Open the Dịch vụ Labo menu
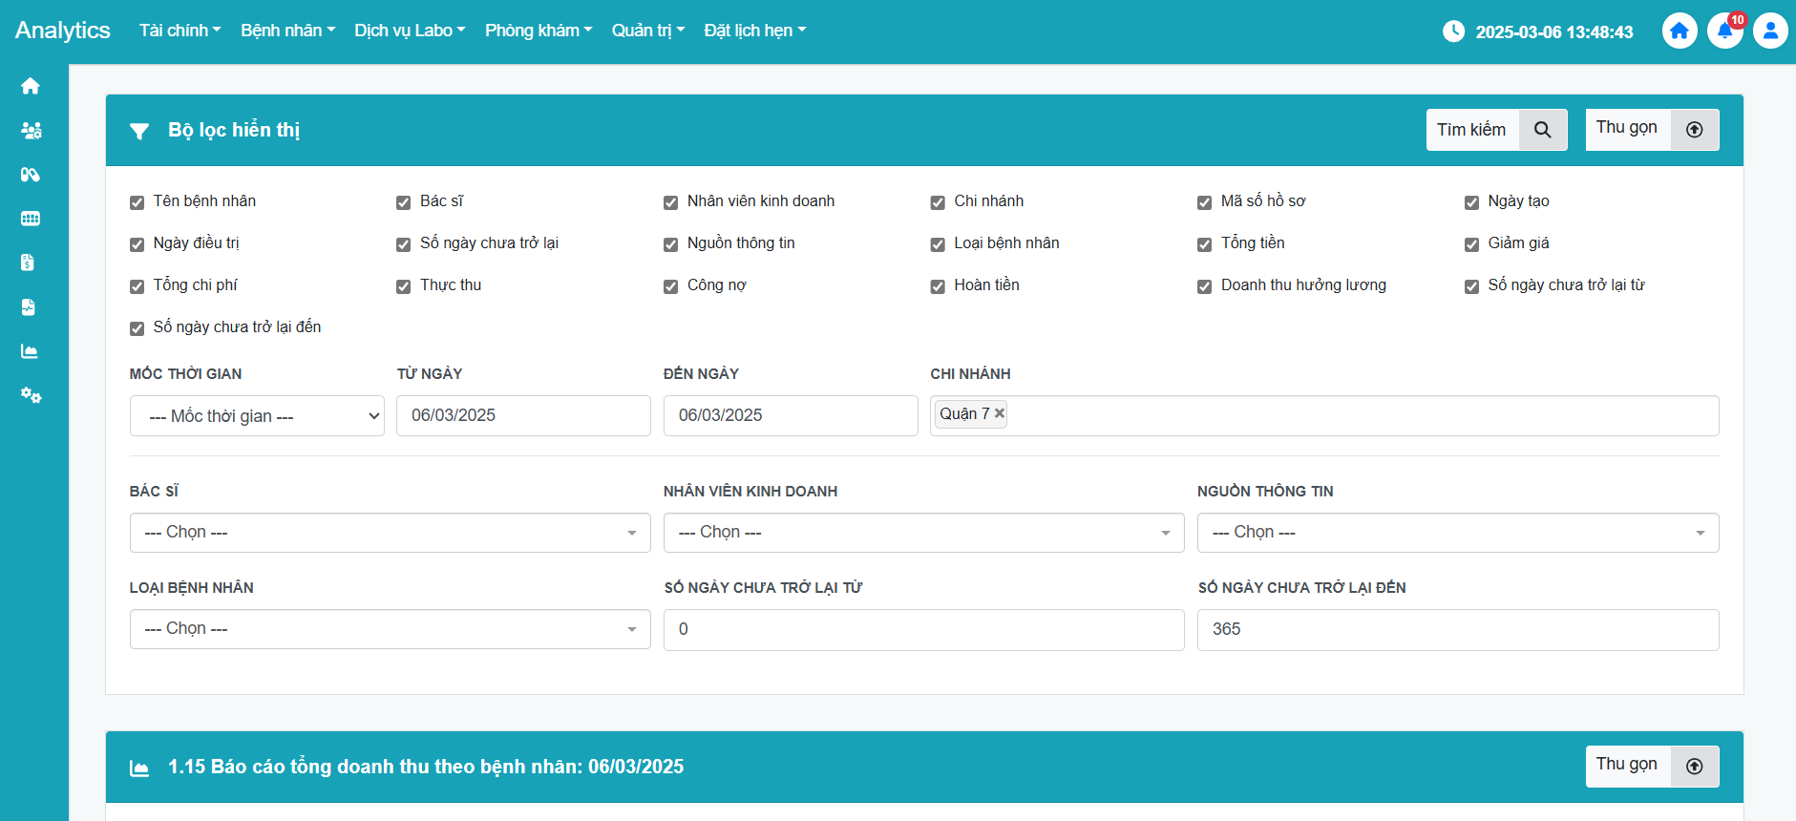Image resolution: width=1796 pixels, height=821 pixels. pos(410,31)
